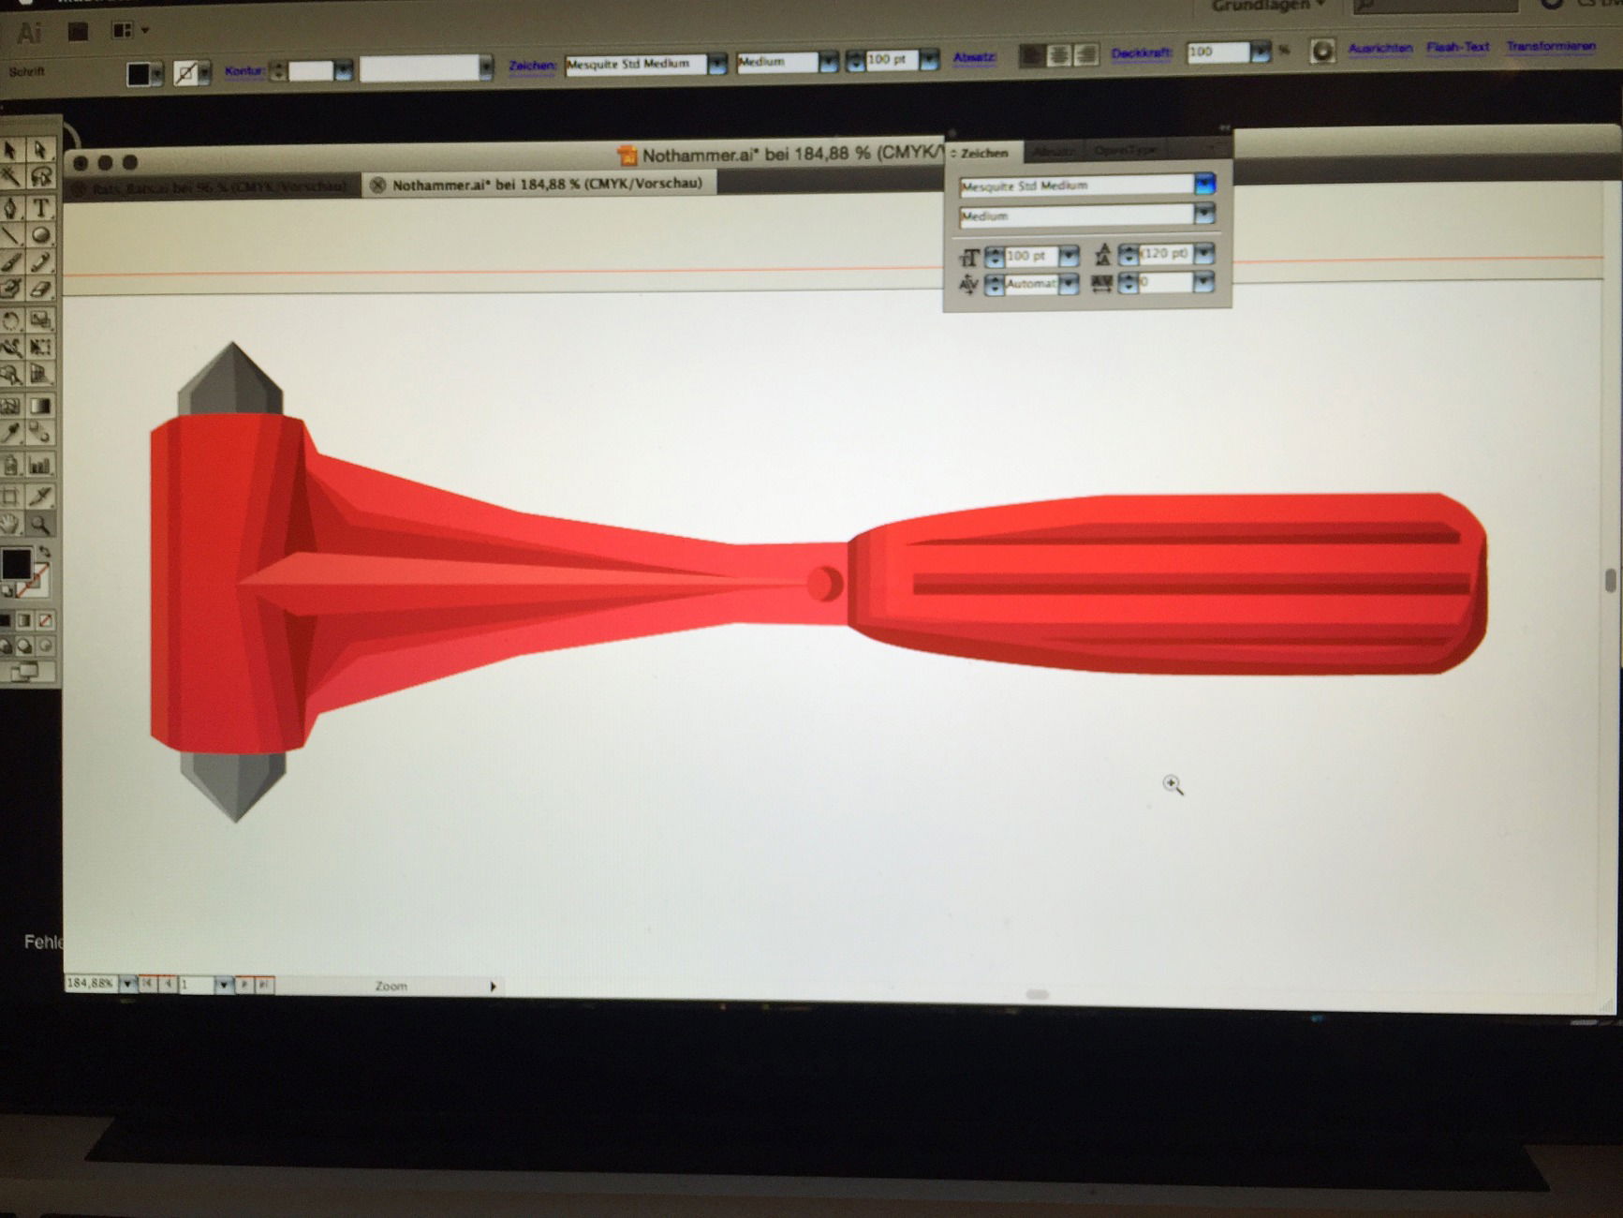Pick the Eraser tool
This screenshot has height=1218, width=1623.
pyautogui.click(x=41, y=290)
